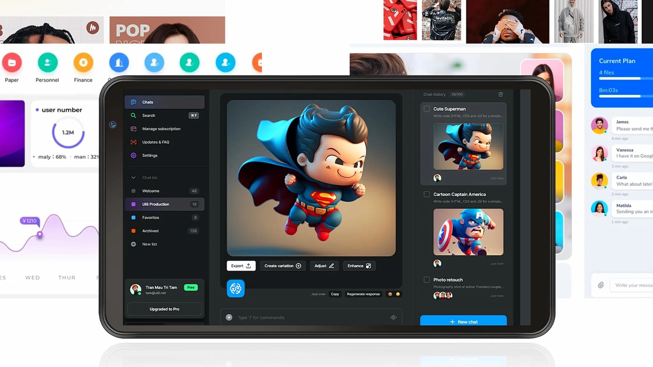
Task: Click the Paper icon in background dashboard
Action: click(12, 63)
